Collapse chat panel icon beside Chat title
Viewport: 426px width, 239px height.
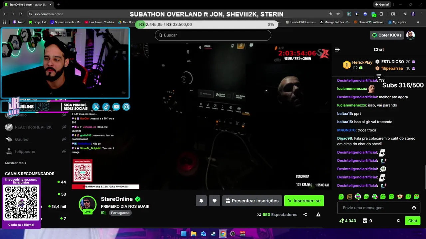[337, 49]
